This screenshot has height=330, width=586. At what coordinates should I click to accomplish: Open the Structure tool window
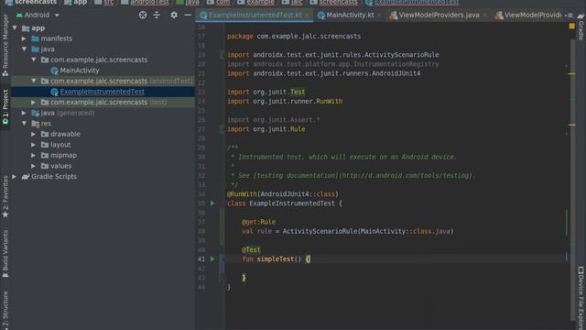pos(5,310)
